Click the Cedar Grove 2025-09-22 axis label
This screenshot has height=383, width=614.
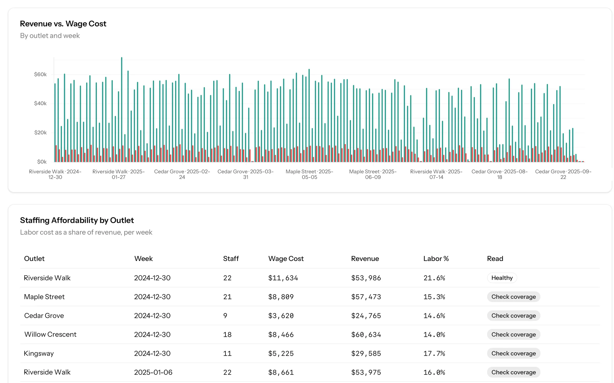(x=563, y=174)
